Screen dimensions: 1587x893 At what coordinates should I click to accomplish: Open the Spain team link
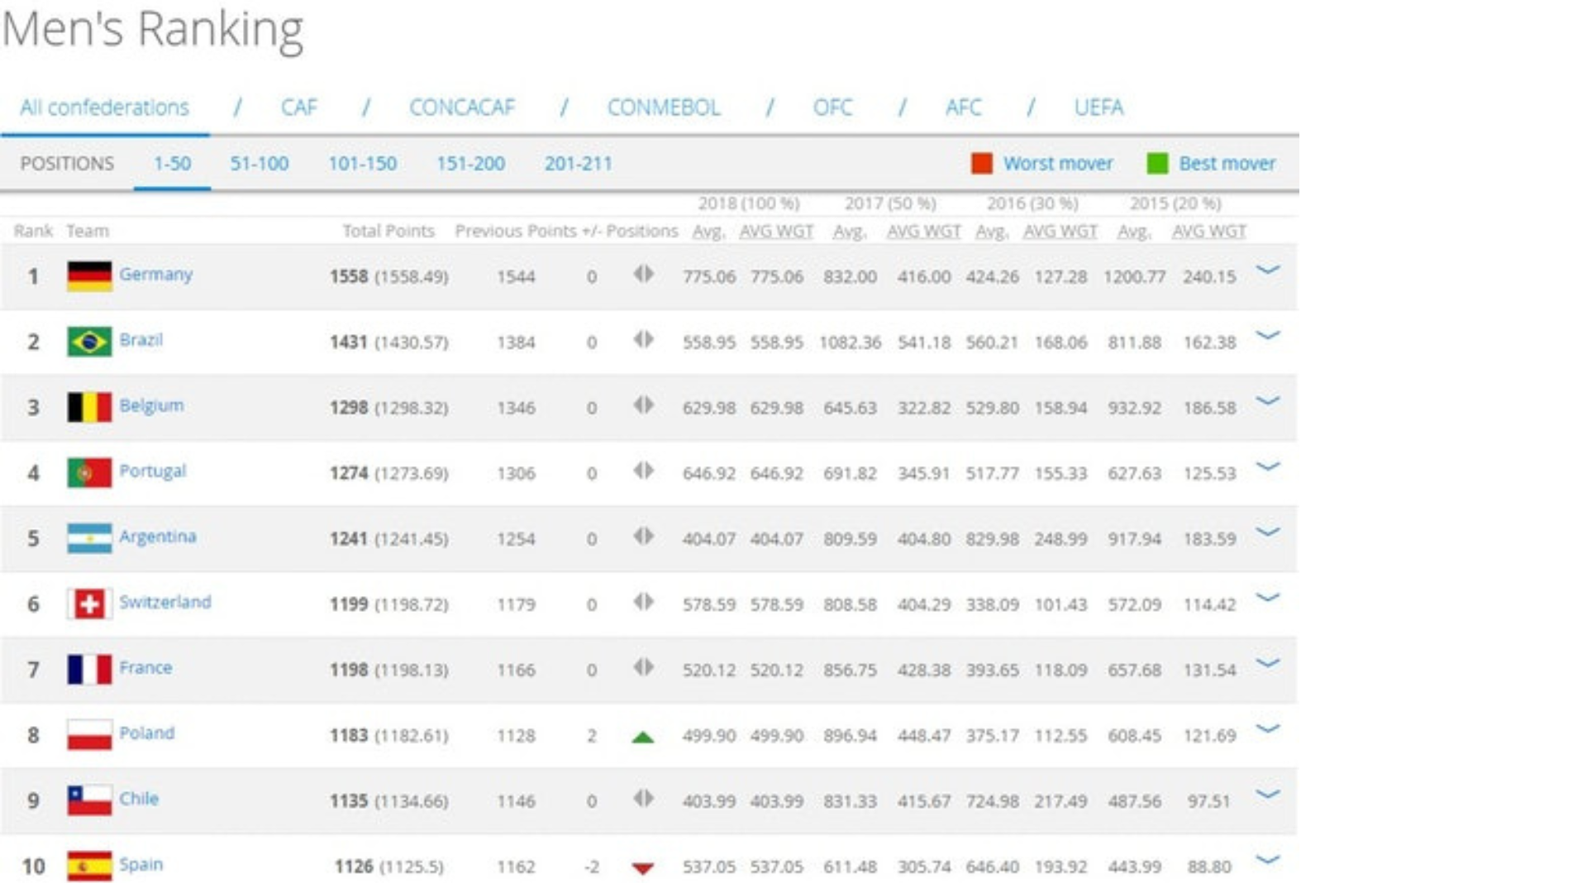pyautogui.click(x=141, y=864)
